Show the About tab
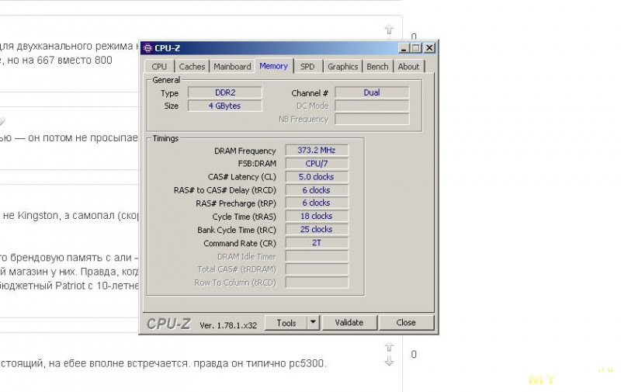This screenshot has width=621, height=392. click(x=408, y=67)
